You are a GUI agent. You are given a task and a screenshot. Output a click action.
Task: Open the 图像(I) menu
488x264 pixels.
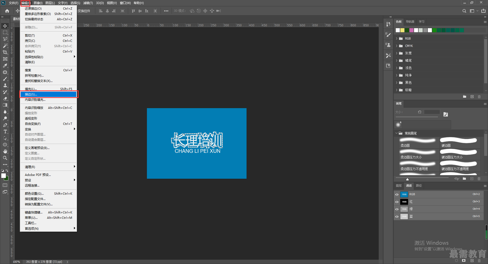pos(38,3)
